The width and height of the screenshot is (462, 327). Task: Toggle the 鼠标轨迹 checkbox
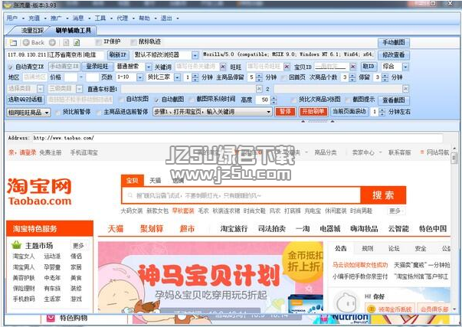(133, 42)
